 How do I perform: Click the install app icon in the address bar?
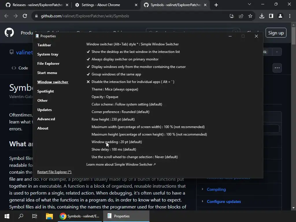[232, 16]
